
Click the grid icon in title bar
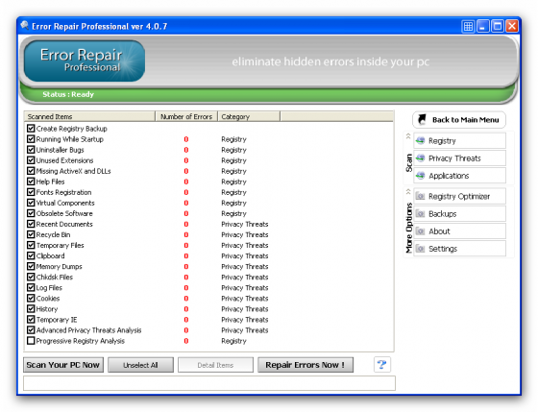coord(468,26)
